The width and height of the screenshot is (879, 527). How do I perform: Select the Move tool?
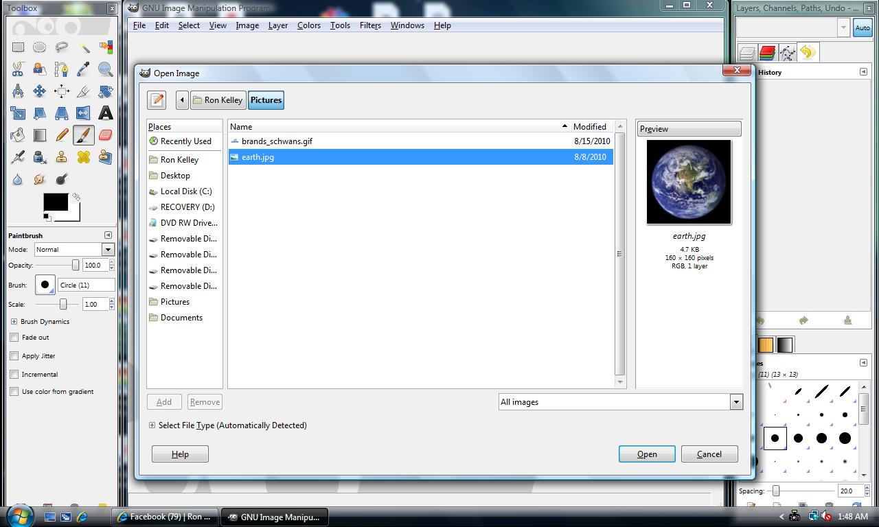pyautogui.click(x=40, y=91)
